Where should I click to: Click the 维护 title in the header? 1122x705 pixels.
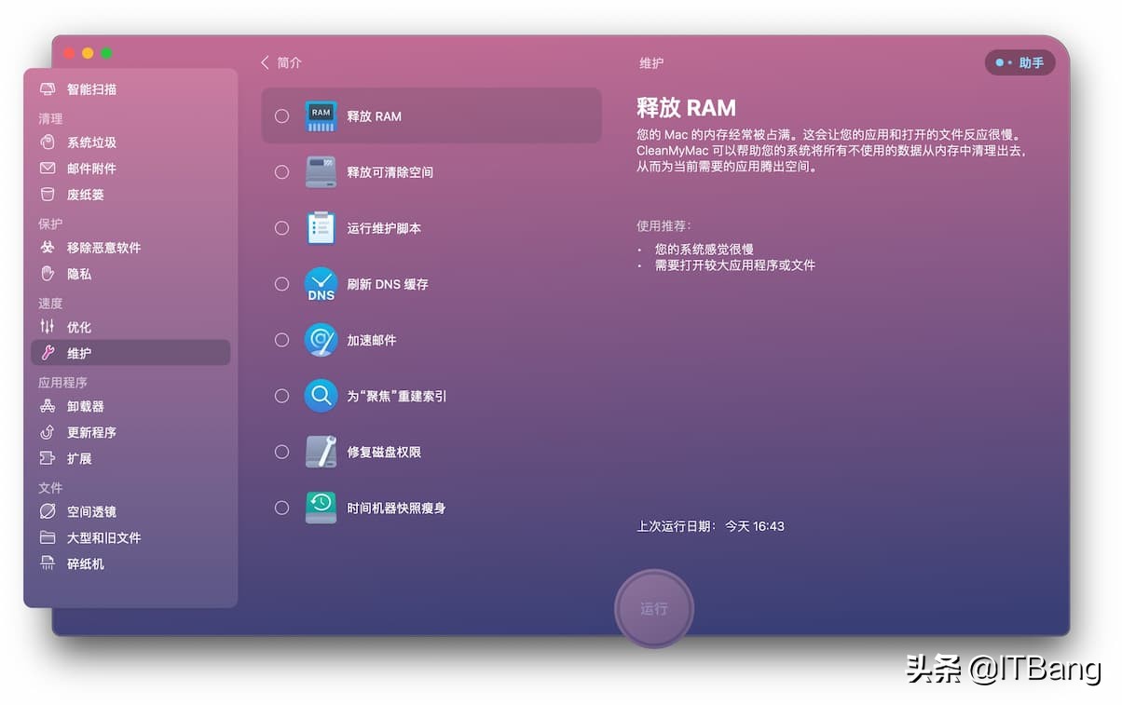(651, 62)
